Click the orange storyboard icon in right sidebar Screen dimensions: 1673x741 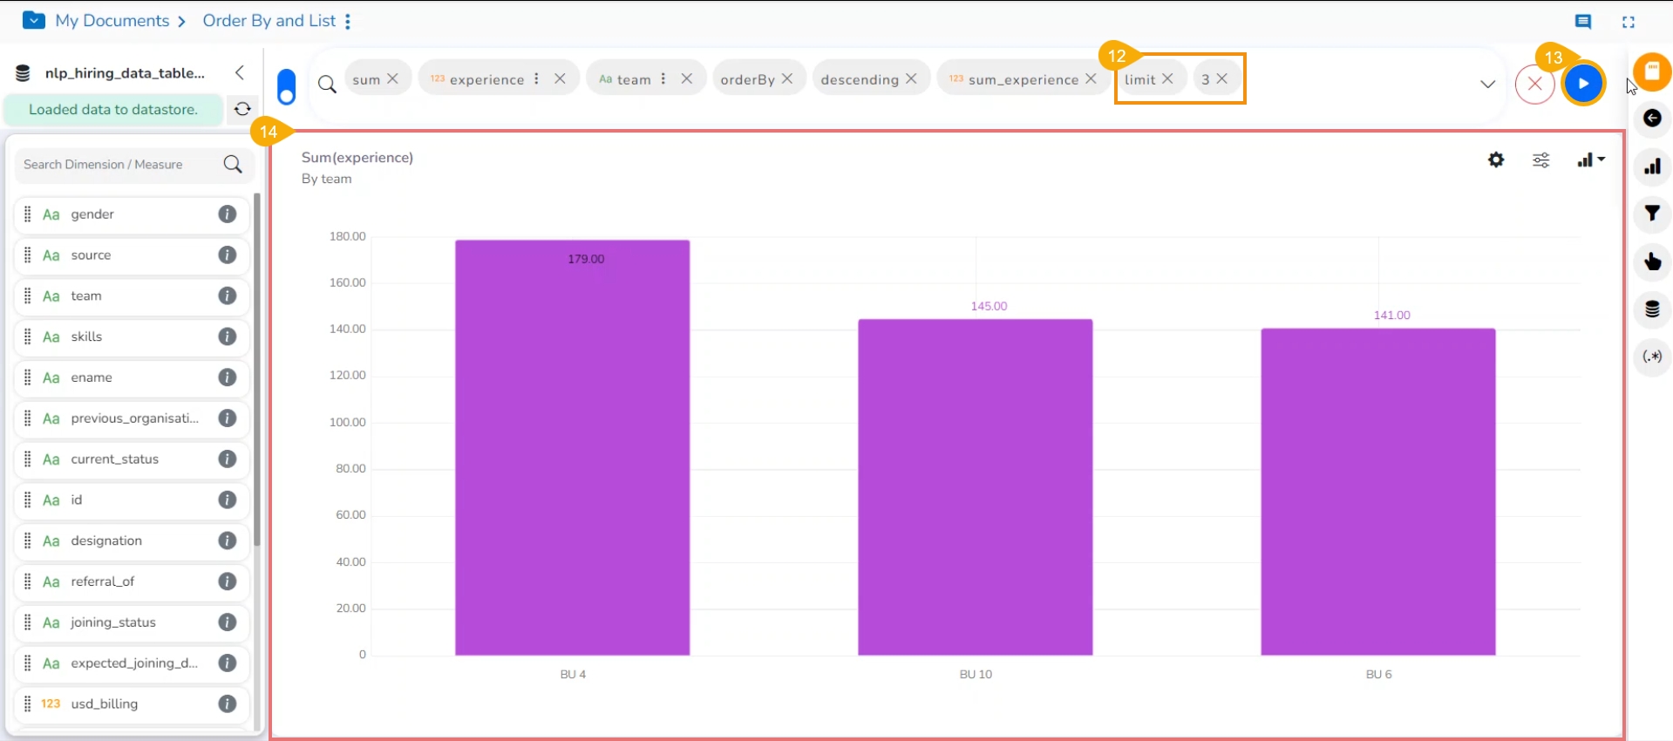coord(1652,71)
